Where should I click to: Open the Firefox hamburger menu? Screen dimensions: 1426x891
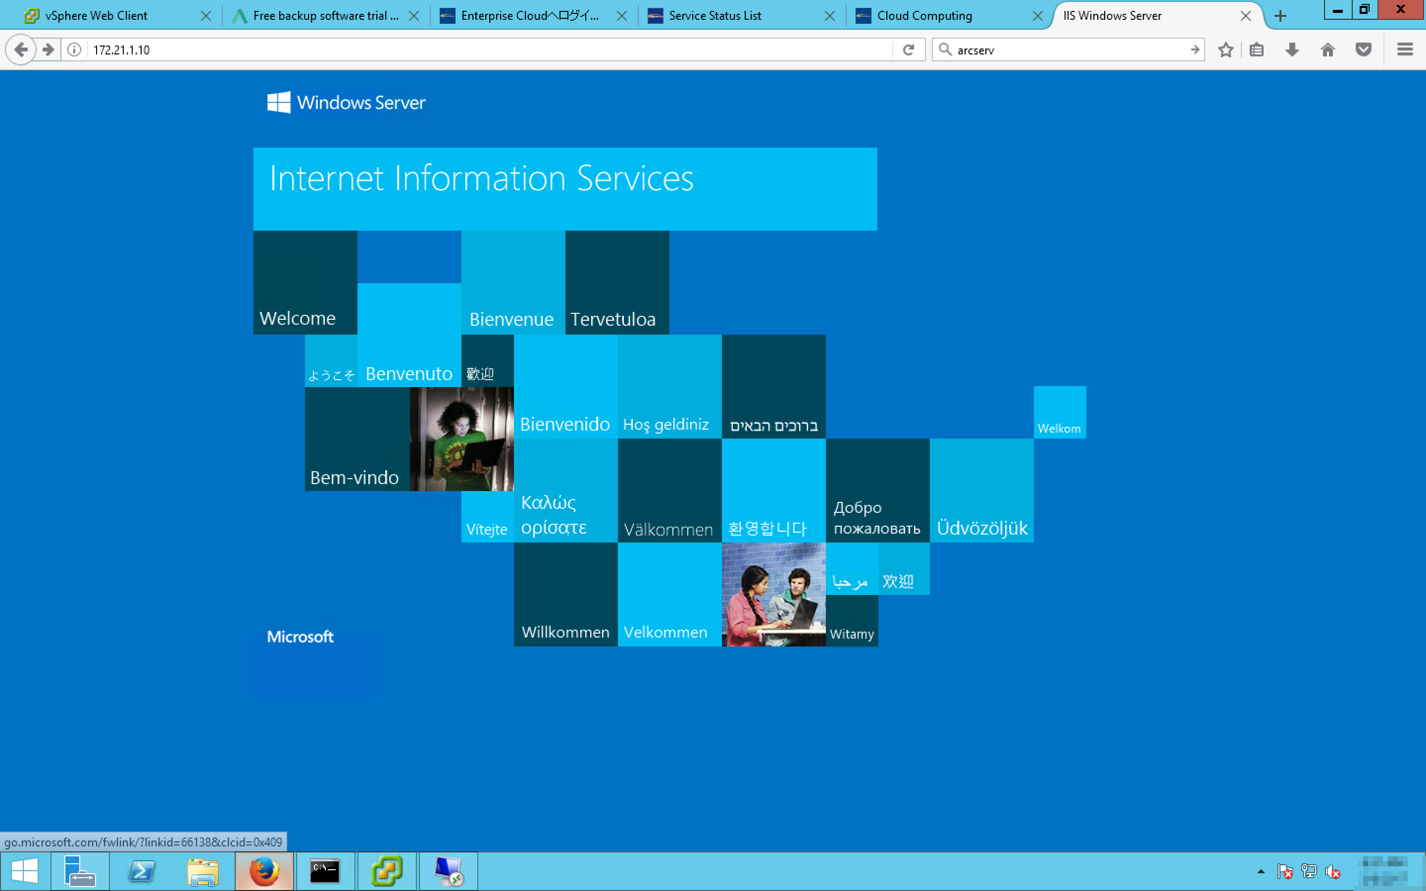point(1405,50)
